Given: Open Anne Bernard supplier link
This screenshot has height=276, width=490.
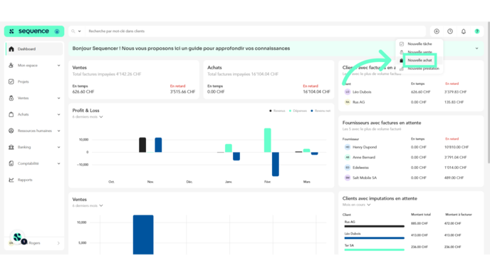Looking at the screenshot, I should point(364,158).
